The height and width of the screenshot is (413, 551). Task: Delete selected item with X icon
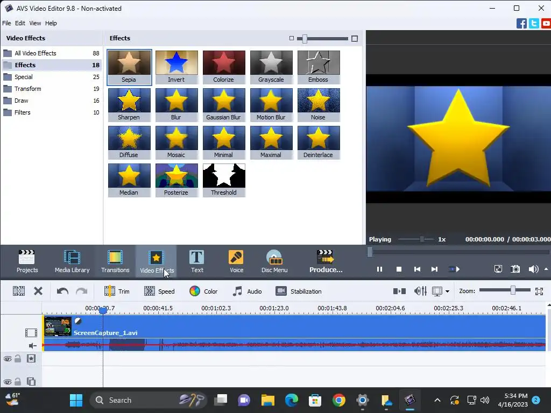[x=38, y=291]
